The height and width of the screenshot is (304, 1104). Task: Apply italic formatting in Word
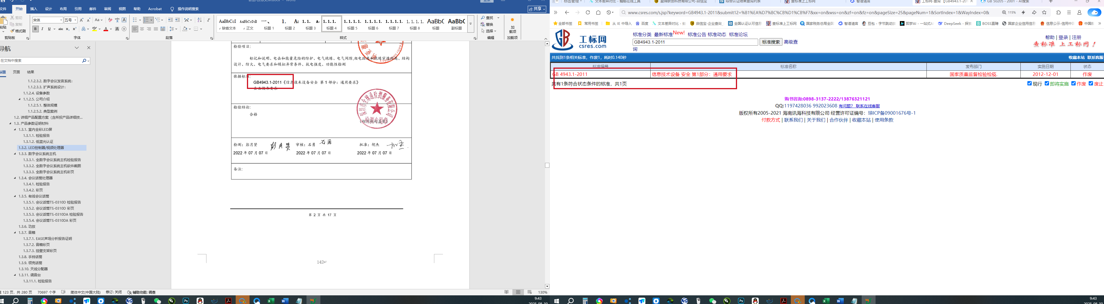click(43, 29)
